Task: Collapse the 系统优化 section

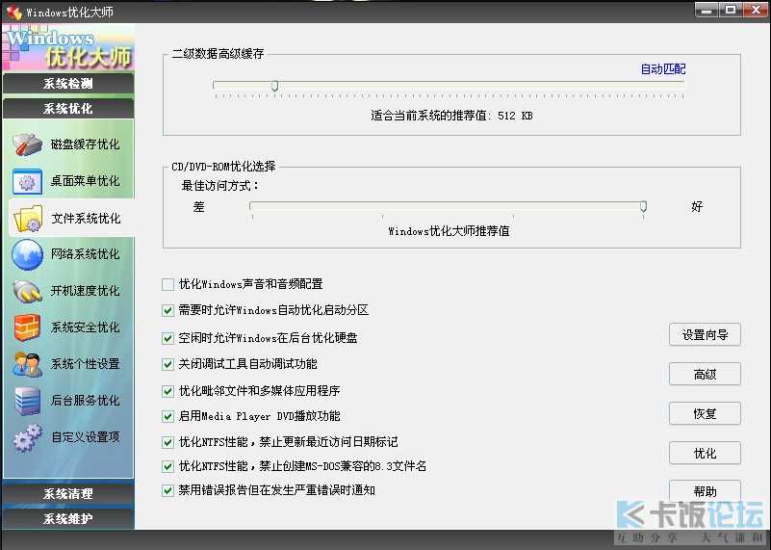Action: pos(67,108)
